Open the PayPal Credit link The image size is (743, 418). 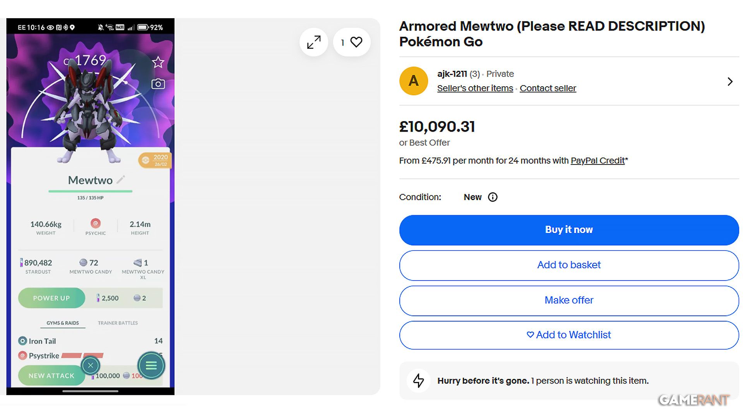coord(597,161)
